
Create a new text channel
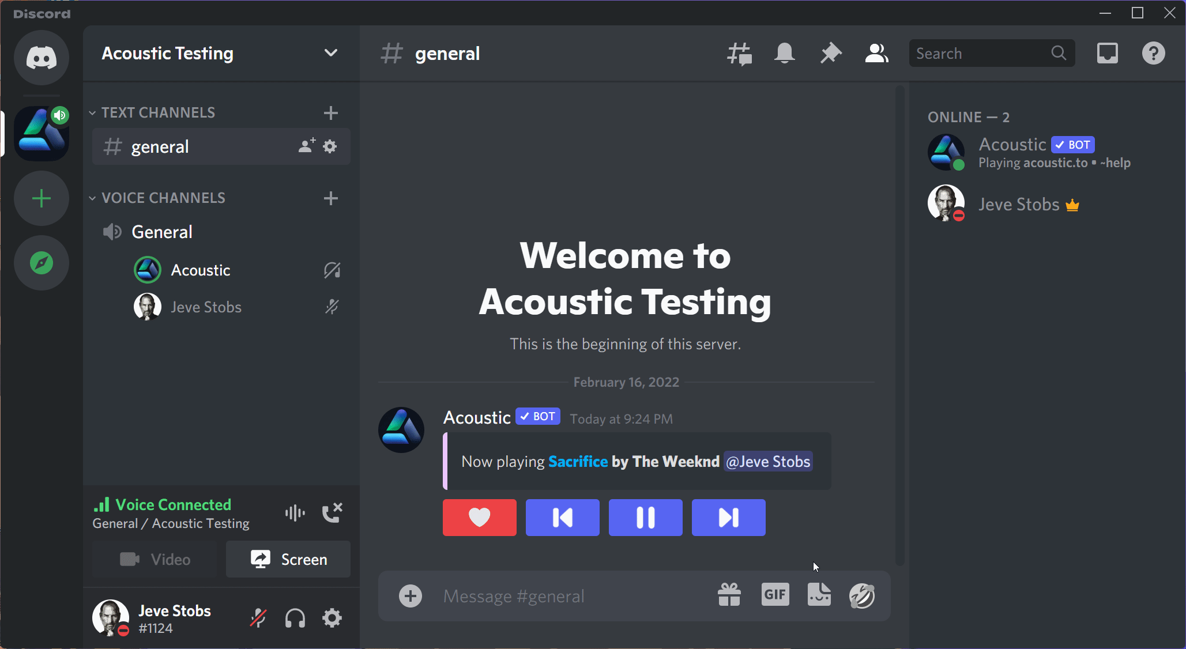tap(330, 112)
